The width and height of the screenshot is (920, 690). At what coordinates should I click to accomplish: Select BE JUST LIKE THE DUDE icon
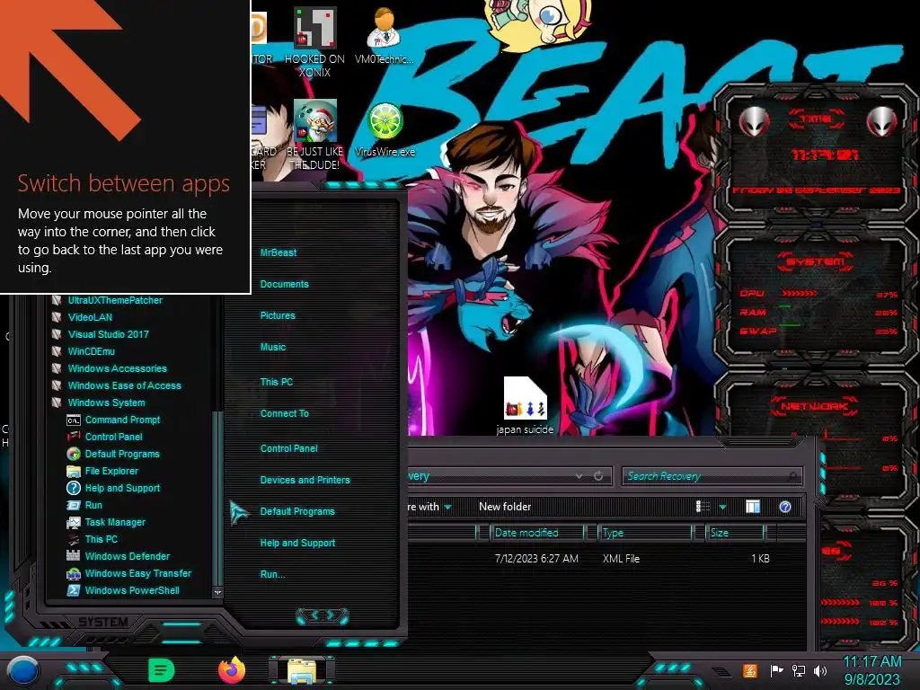(x=314, y=135)
